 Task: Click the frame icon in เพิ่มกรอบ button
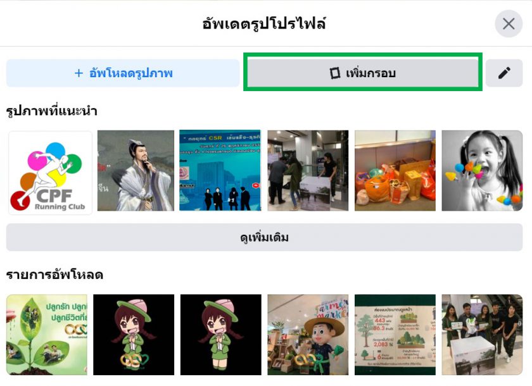click(x=335, y=73)
